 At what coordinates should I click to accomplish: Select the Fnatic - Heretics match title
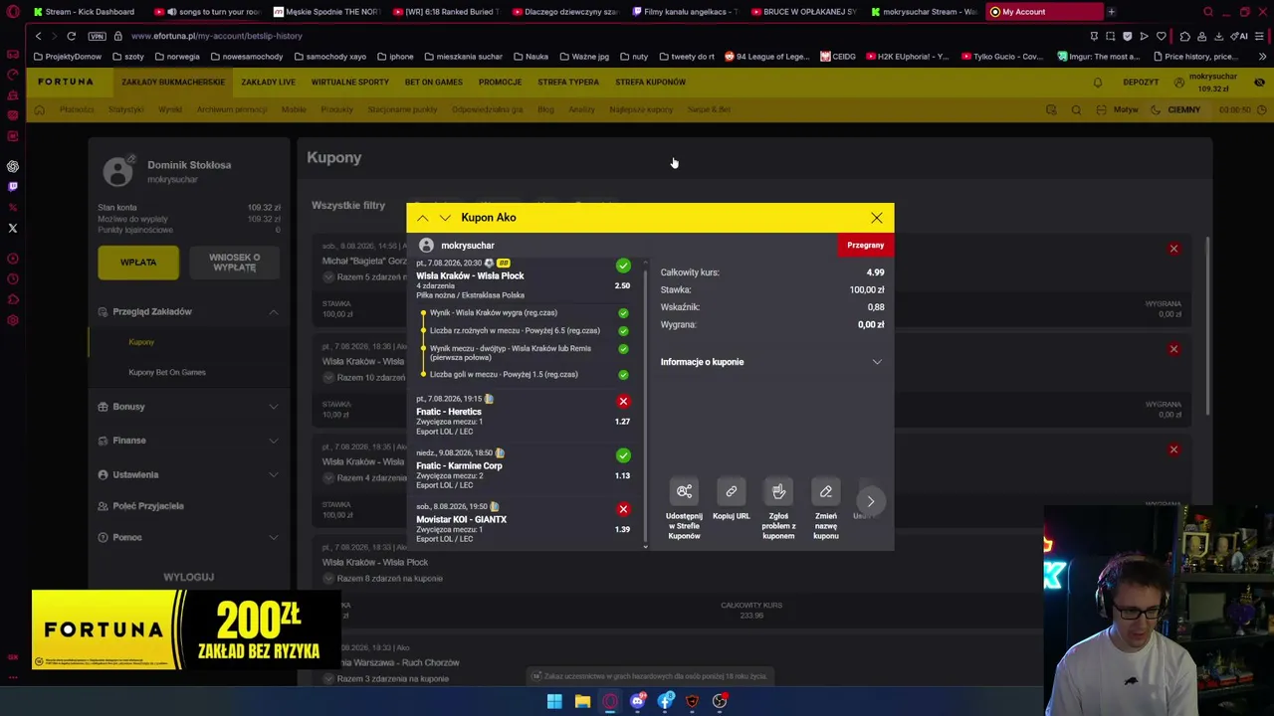click(x=449, y=412)
